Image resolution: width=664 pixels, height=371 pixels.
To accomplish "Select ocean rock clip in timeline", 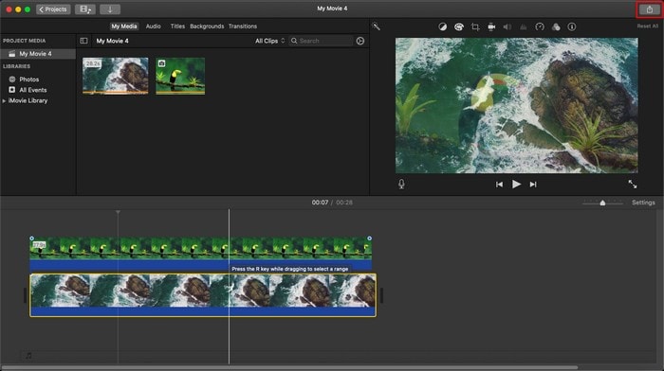I will (x=203, y=295).
